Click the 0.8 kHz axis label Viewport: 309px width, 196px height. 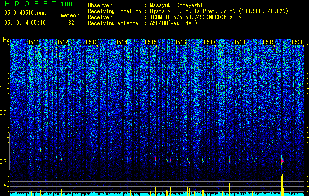4,137
